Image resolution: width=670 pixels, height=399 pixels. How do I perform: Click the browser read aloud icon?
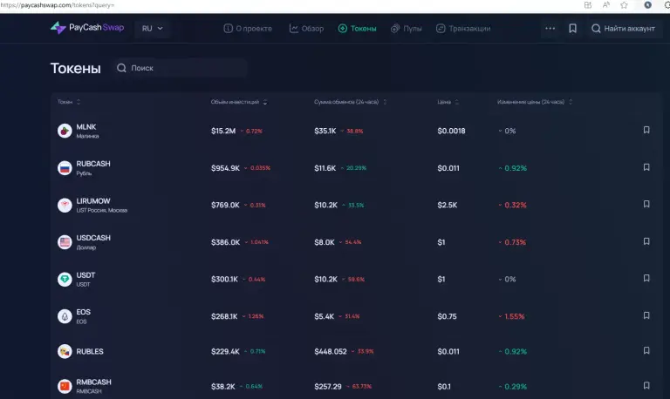click(606, 5)
